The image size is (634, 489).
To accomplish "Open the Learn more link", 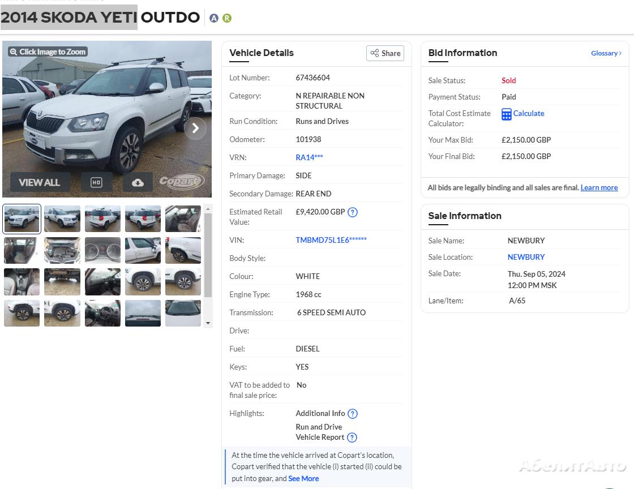I will [599, 188].
